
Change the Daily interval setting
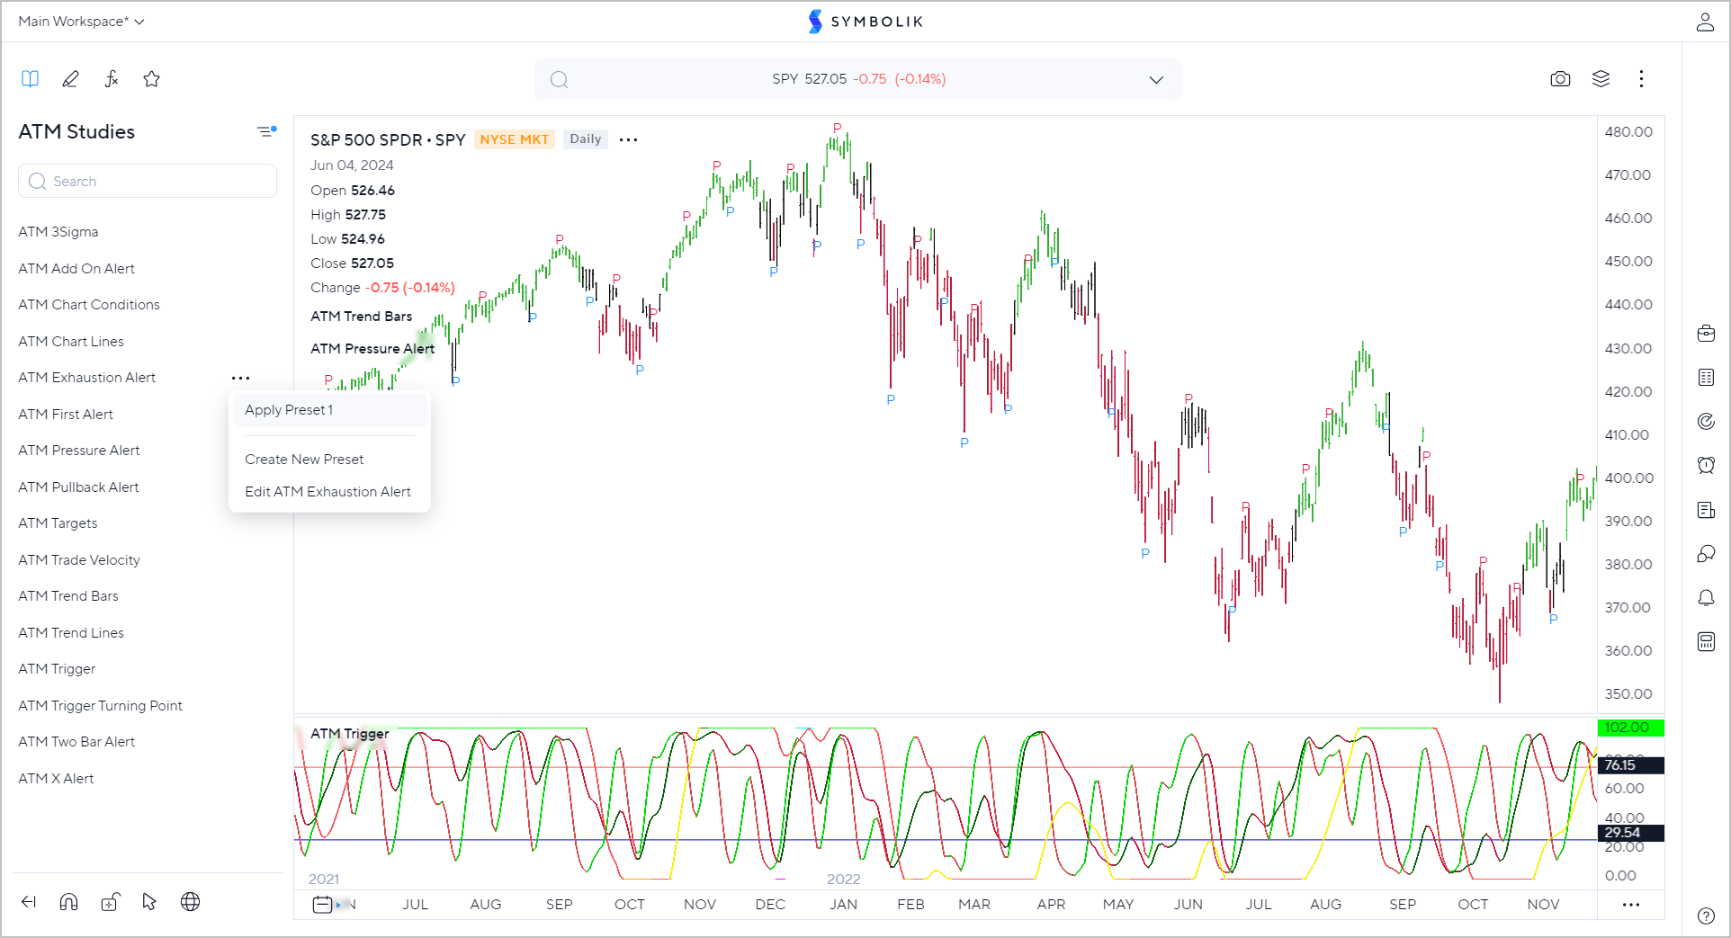585,139
